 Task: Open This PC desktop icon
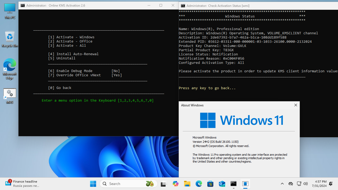pyautogui.click(x=10, y=11)
